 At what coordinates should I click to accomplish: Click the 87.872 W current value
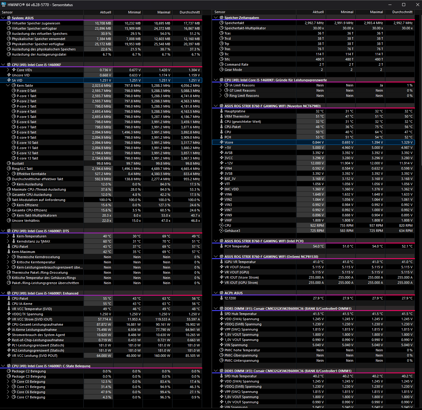tap(104, 324)
